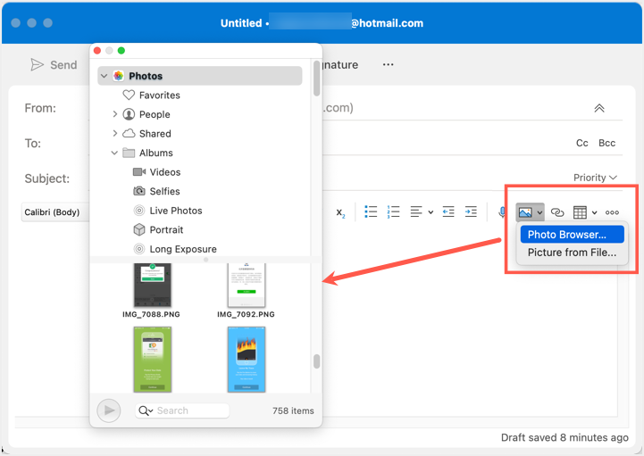Click the insert hyperlink icon
Image resolution: width=644 pixels, height=456 pixels.
[x=557, y=212]
